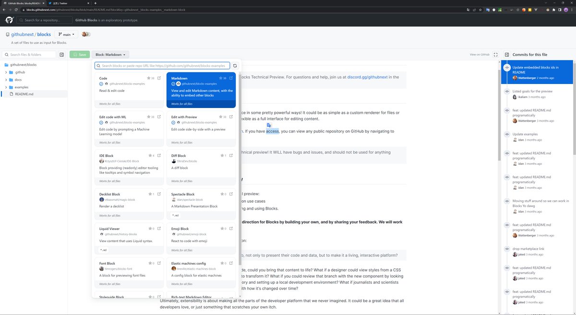
Task: Focus the Search blocks input field
Action: coord(162,65)
